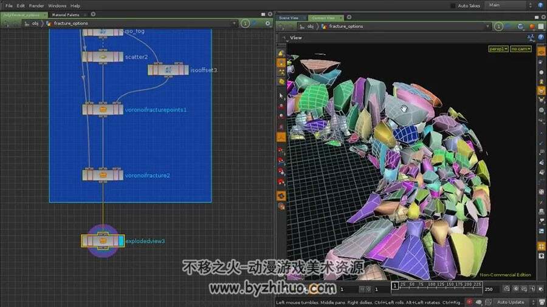The width and height of the screenshot is (547, 307).
Task: Open the viewport path dropdown arrow
Action: pyautogui.click(x=487, y=27)
